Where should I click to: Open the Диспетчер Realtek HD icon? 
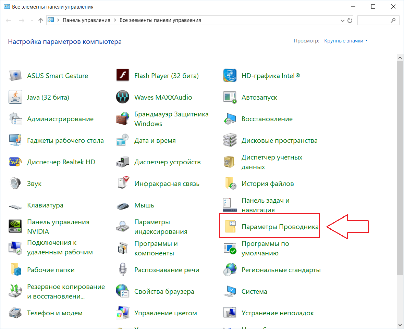pos(15,162)
